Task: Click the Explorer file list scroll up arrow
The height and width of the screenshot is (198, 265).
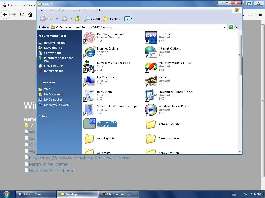Action: click(x=240, y=32)
